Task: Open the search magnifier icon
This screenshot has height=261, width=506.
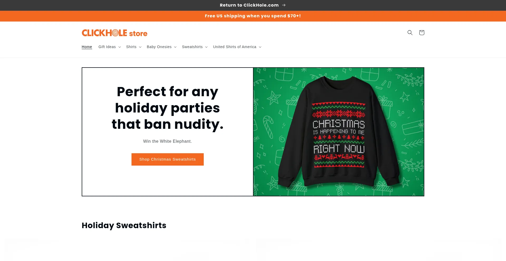Action: click(x=410, y=33)
